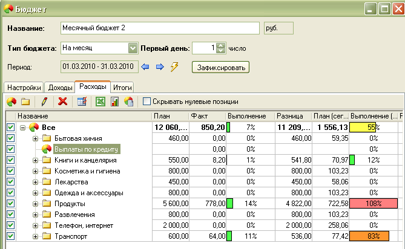
Task: Click the folder icon in the expenses toolbar
Action: click(x=25, y=102)
